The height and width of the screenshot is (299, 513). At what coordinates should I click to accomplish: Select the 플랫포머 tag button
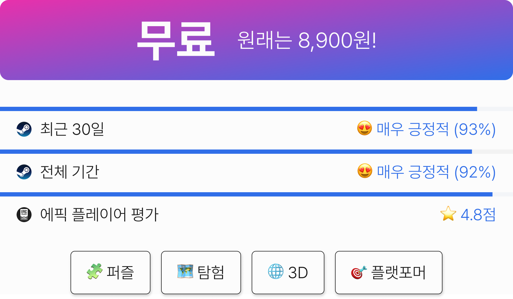tap(389, 273)
